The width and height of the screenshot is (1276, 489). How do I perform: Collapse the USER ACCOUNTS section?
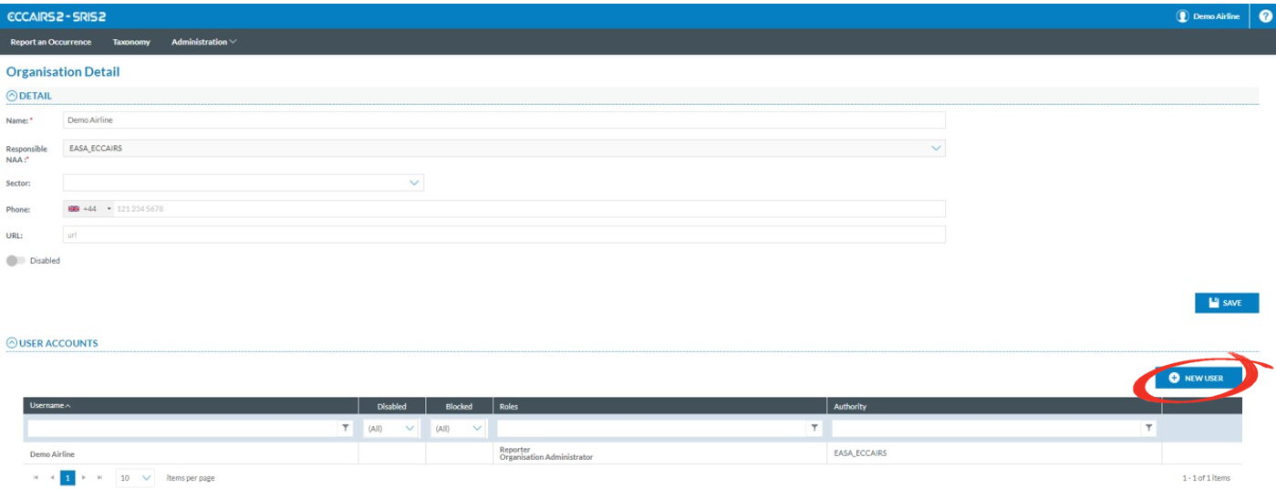[12, 343]
